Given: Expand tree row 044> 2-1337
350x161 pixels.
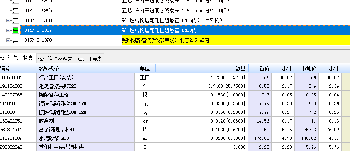Looking at the screenshot, I should [x=8, y=30].
